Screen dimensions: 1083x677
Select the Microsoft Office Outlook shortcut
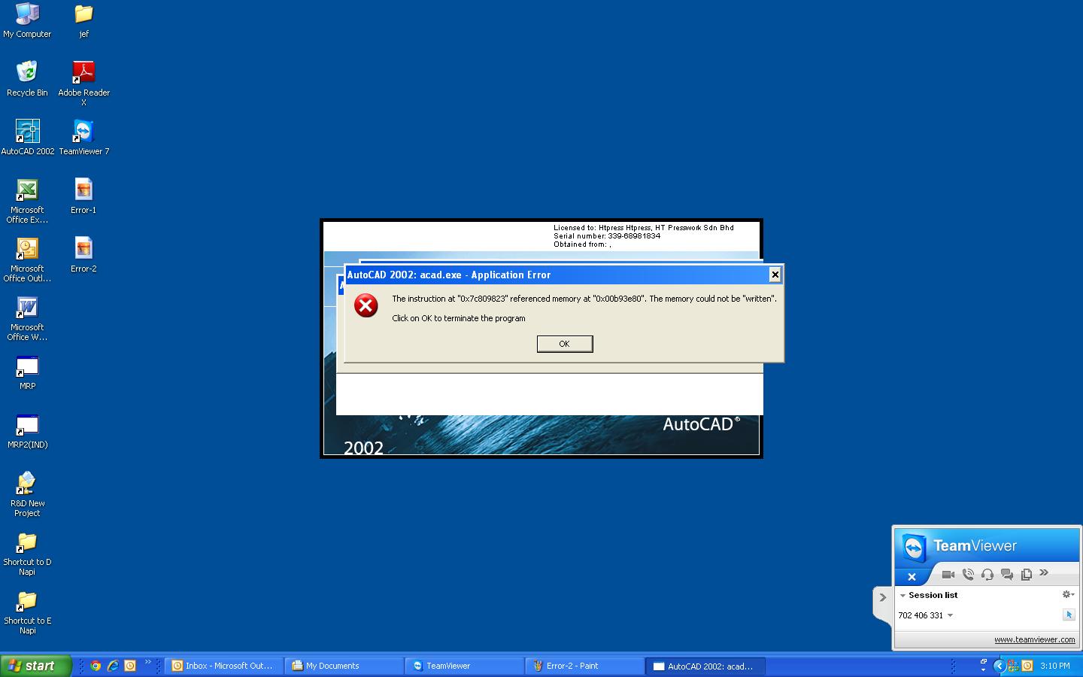tap(27, 260)
